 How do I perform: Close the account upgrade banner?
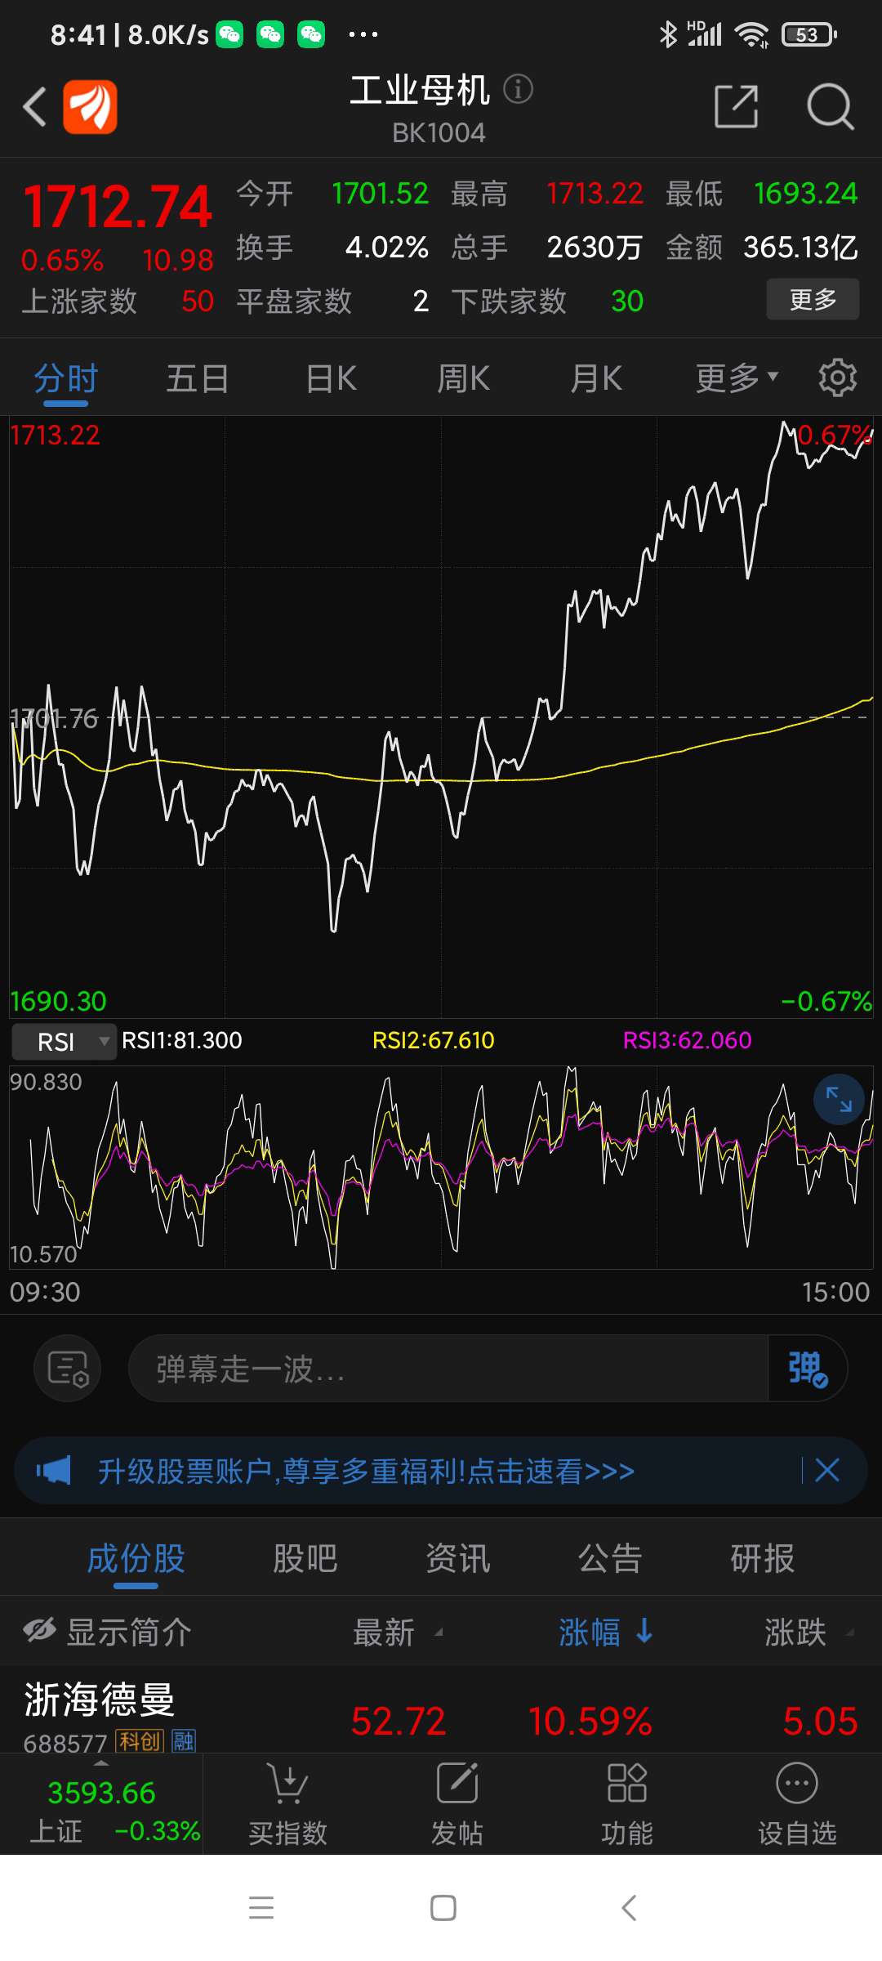coord(827,1471)
